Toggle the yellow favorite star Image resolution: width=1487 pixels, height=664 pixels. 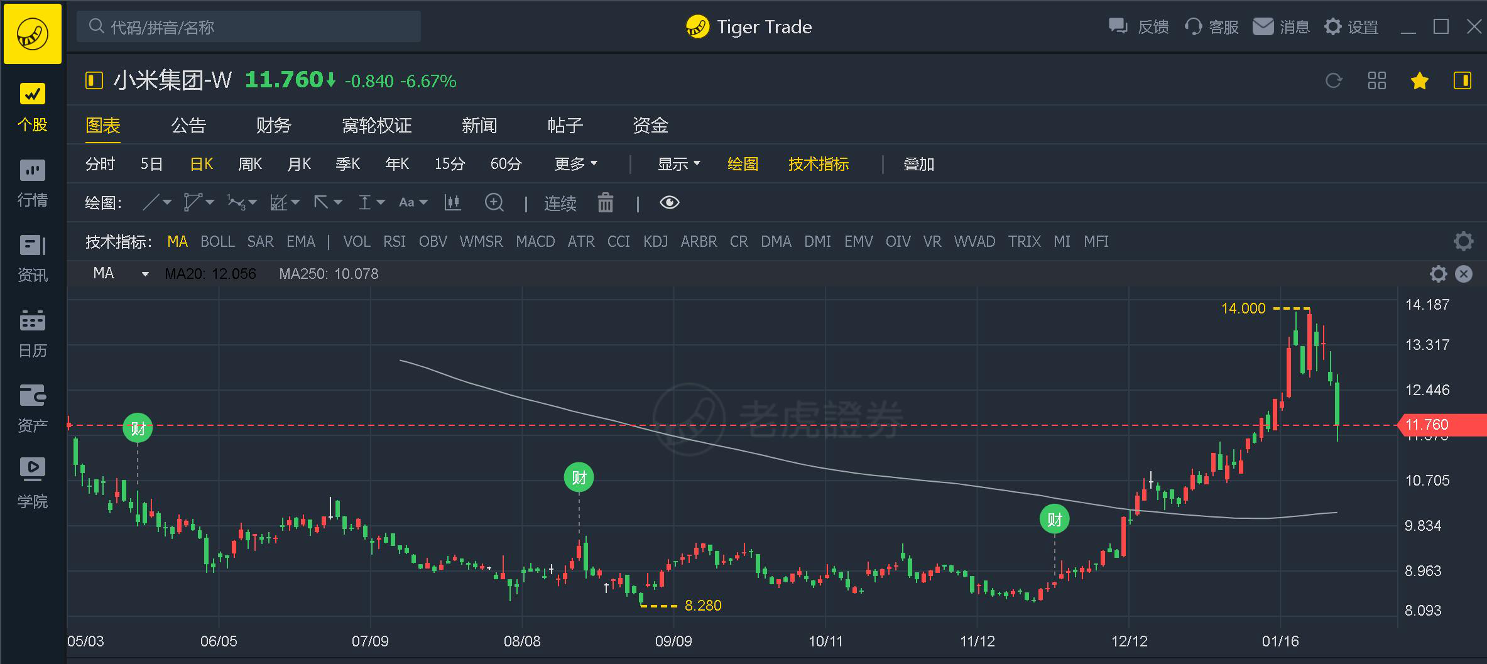(x=1419, y=81)
